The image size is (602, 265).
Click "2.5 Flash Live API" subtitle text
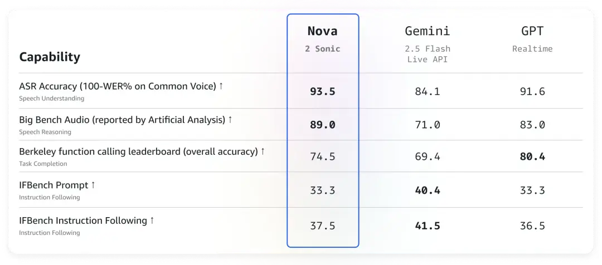point(428,54)
